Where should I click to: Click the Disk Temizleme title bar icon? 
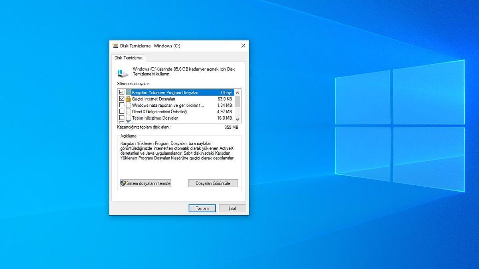[116, 45]
